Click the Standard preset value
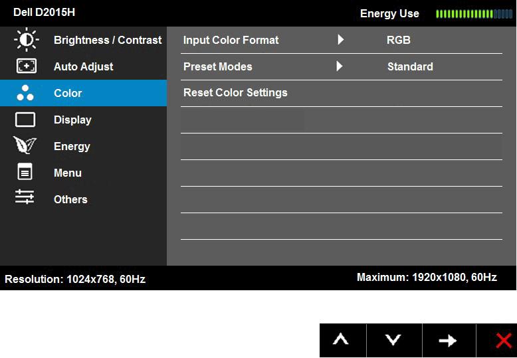The image size is (517, 358). pyautogui.click(x=410, y=66)
